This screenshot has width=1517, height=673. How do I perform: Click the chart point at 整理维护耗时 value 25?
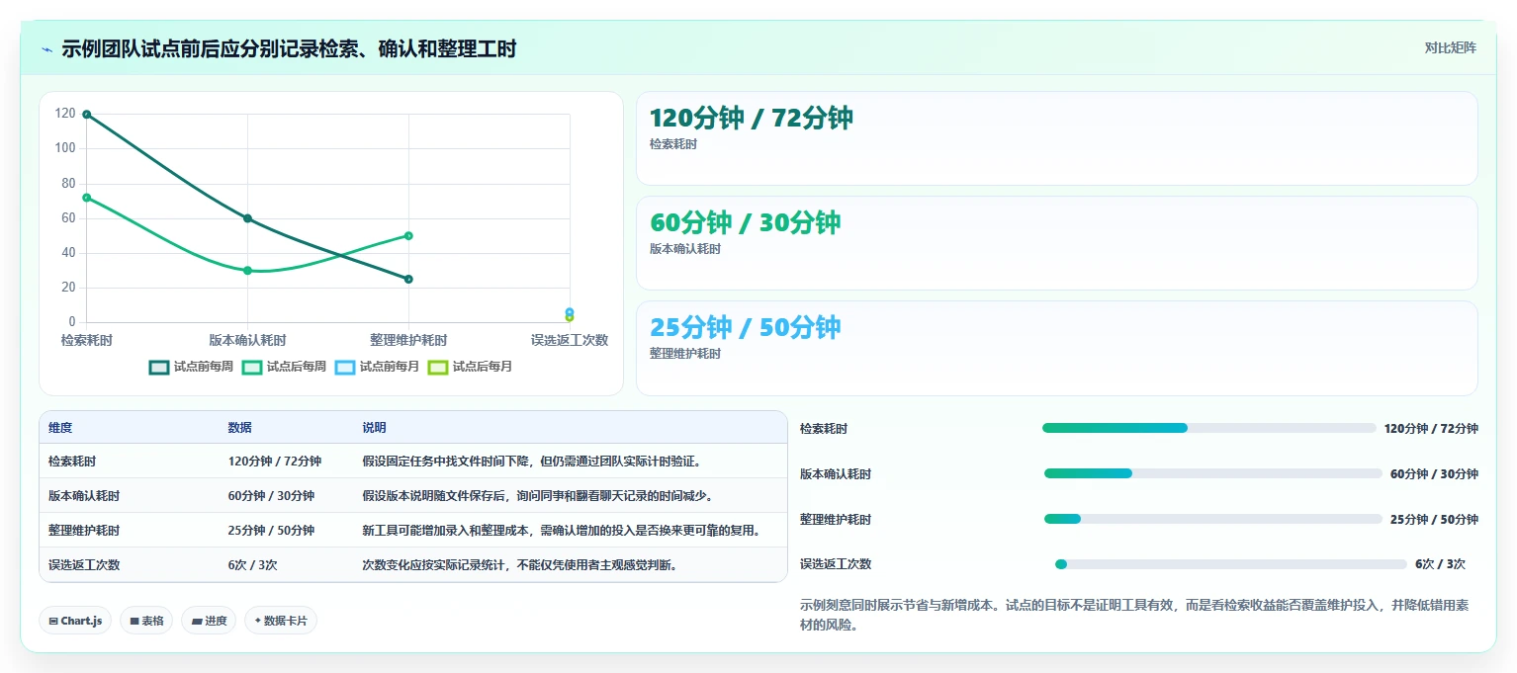pos(408,279)
